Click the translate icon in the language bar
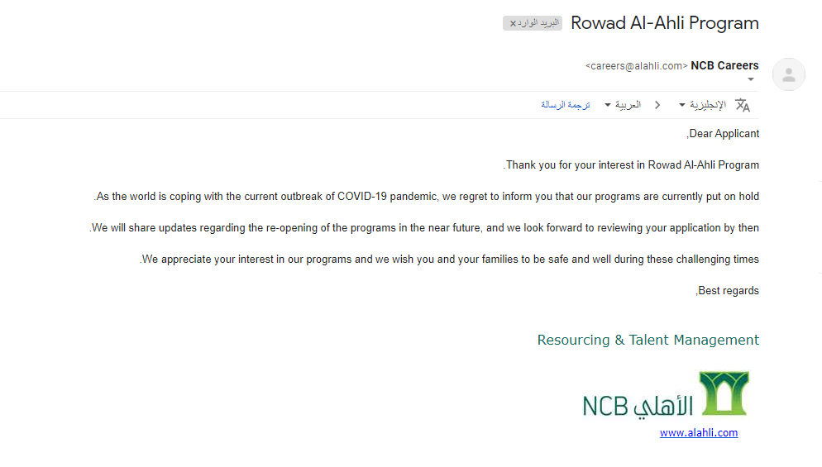 (743, 105)
